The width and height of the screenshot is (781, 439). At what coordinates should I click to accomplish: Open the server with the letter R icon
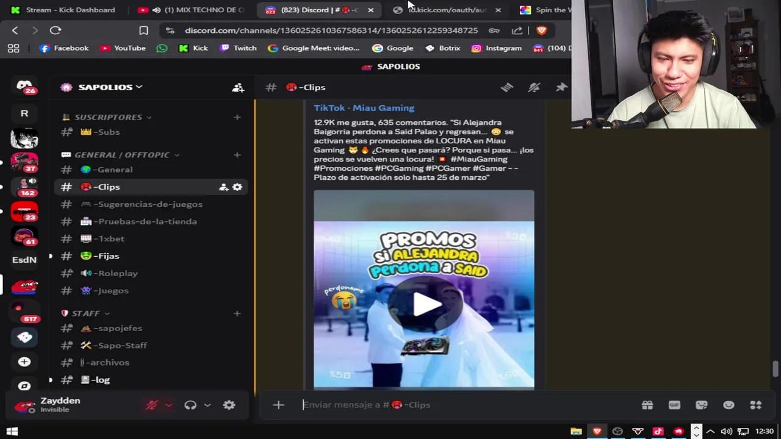click(24, 113)
